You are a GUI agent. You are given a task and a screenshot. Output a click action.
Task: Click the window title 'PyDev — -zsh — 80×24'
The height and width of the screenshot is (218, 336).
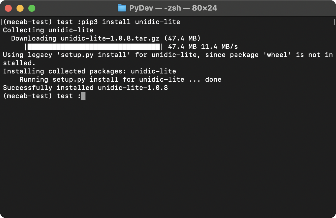tap(173, 8)
